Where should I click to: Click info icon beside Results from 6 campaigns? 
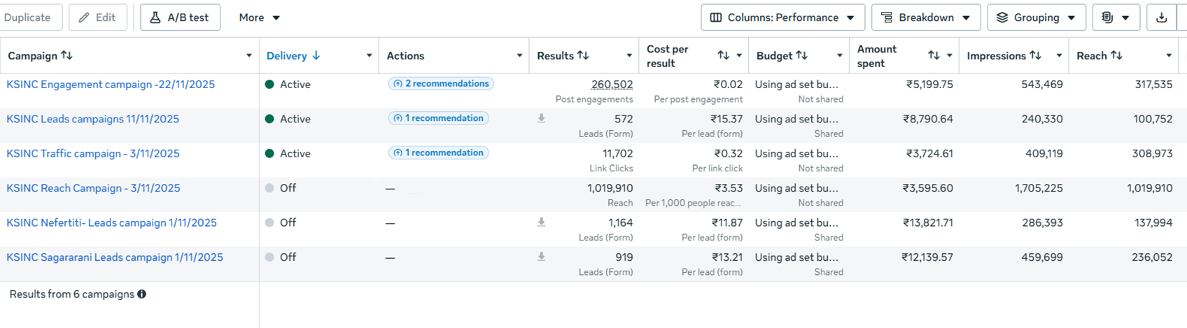point(142,294)
